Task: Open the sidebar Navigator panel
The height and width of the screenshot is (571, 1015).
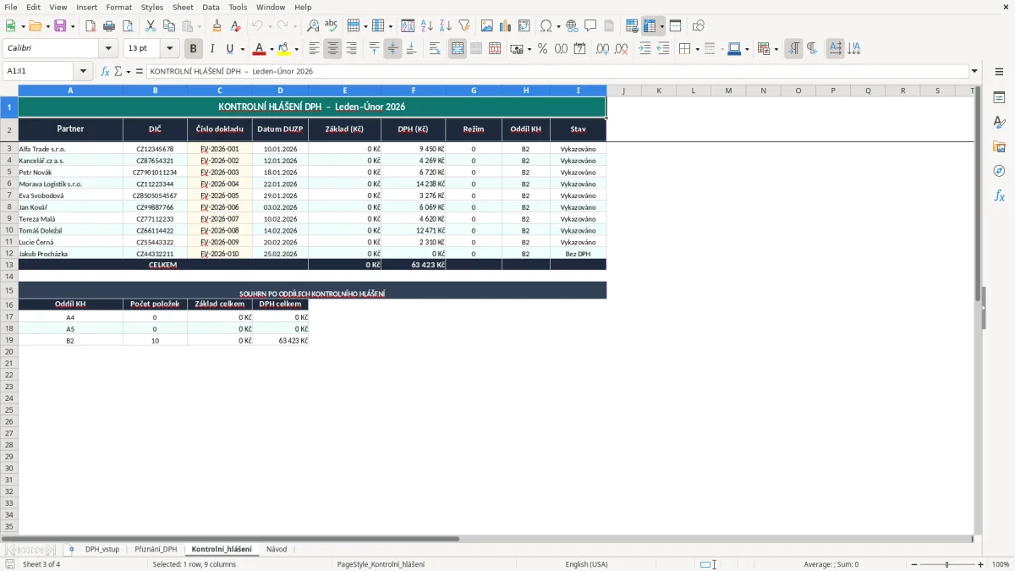Action: [x=999, y=171]
